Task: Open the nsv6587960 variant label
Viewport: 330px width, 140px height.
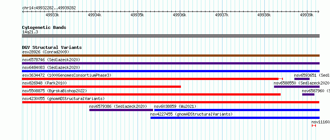Action: [316, 91]
